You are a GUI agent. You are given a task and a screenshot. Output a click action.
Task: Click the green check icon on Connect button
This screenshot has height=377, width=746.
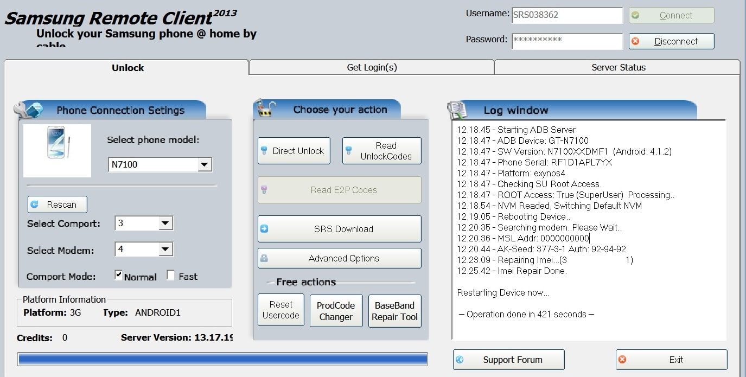click(x=635, y=15)
